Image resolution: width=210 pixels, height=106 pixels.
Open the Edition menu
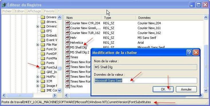[x=19, y=11]
